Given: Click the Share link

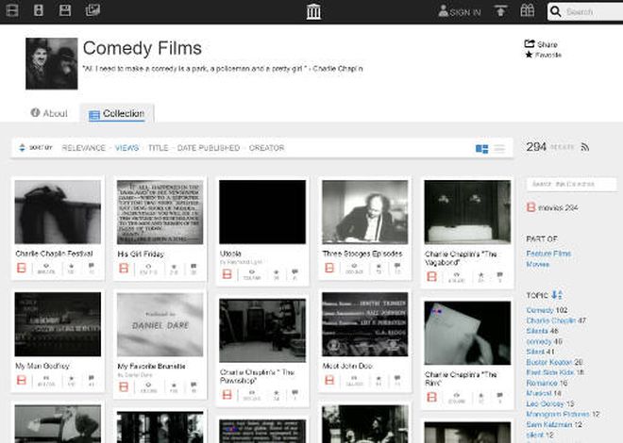Looking at the screenshot, I should pyautogui.click(x=541, y=44).
